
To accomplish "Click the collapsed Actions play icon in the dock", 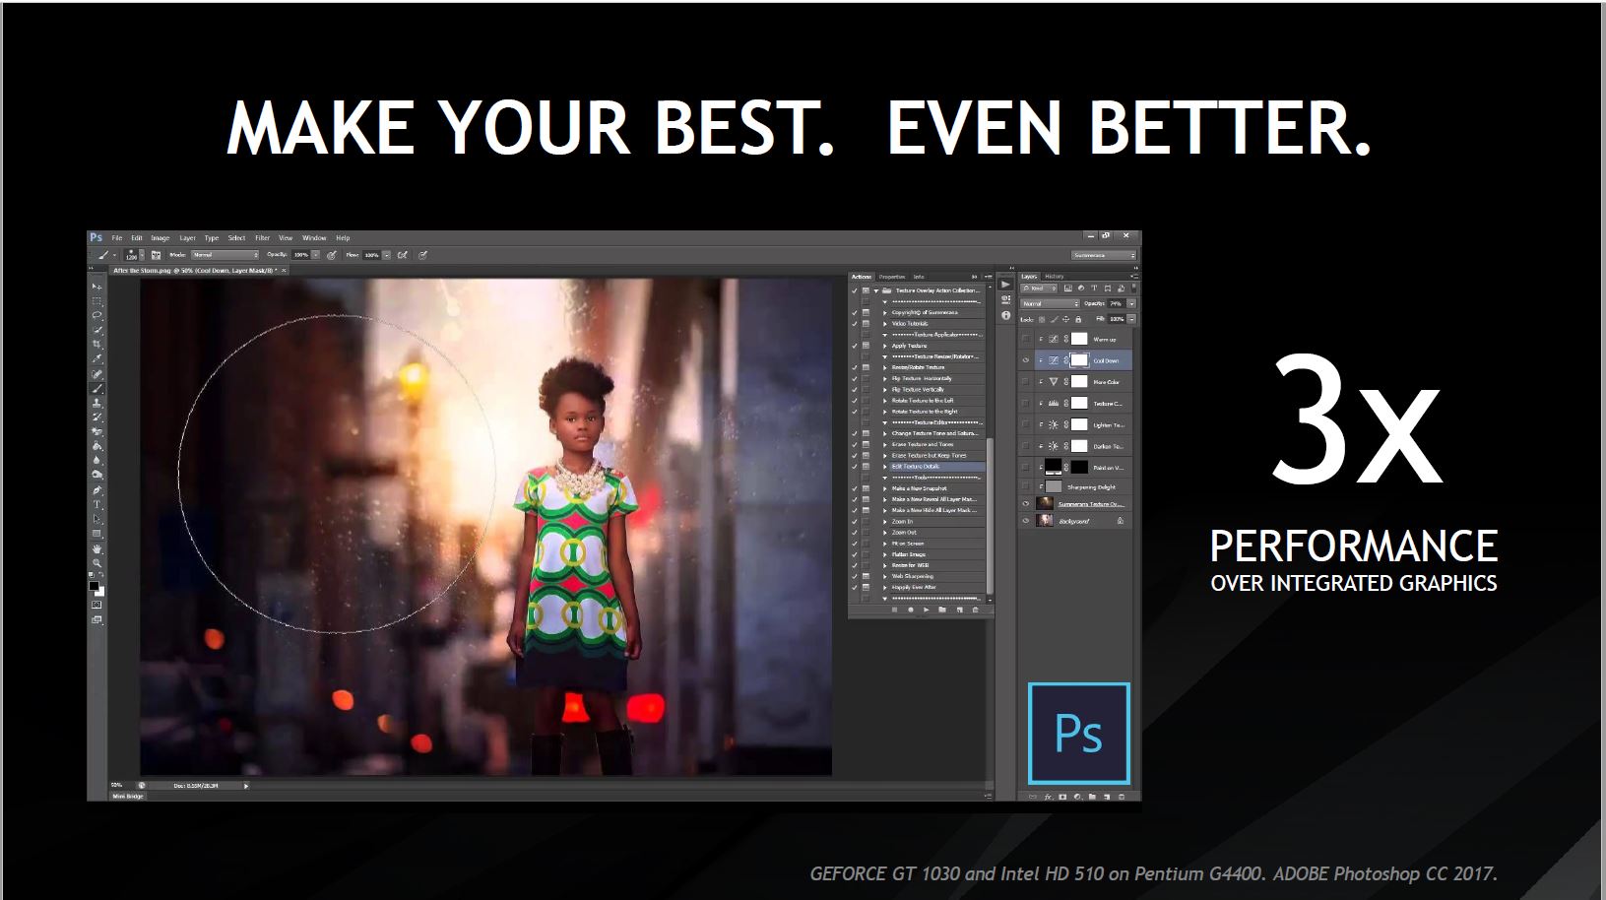I will click(x=1005, y=284).
